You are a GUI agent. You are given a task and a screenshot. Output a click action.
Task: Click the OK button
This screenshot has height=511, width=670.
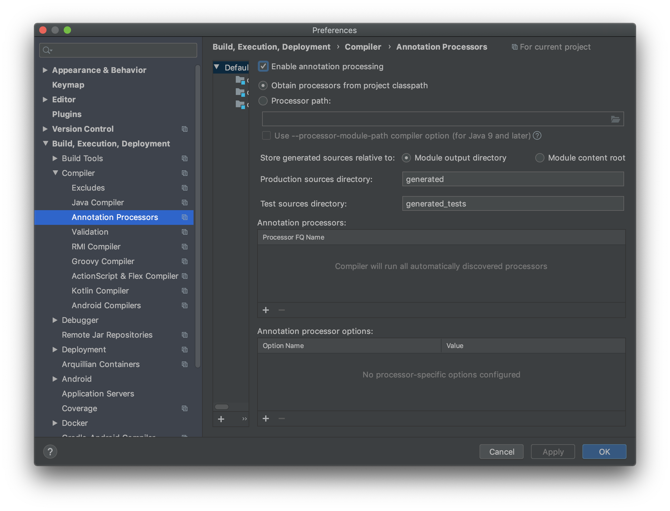[604, 452]
